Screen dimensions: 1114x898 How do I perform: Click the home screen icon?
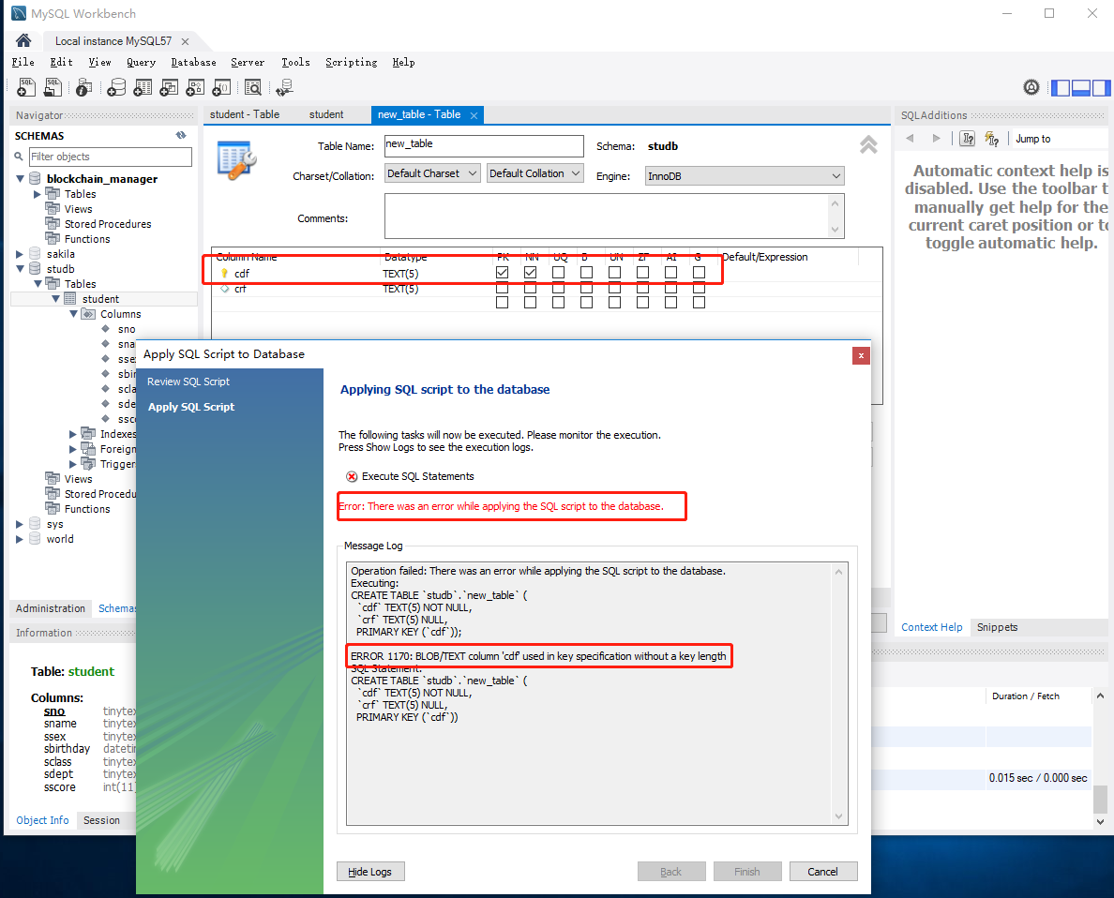(23, 40)
